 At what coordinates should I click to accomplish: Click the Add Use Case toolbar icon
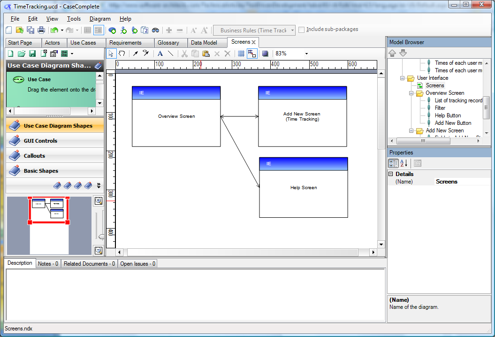click(x=112, y=31)
